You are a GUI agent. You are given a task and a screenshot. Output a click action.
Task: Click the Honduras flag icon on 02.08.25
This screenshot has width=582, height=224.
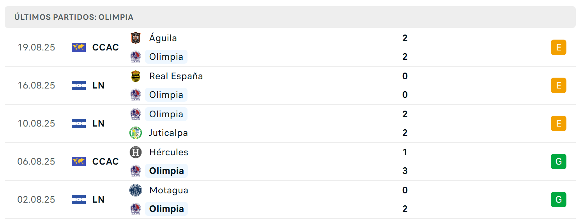point(79,200)
